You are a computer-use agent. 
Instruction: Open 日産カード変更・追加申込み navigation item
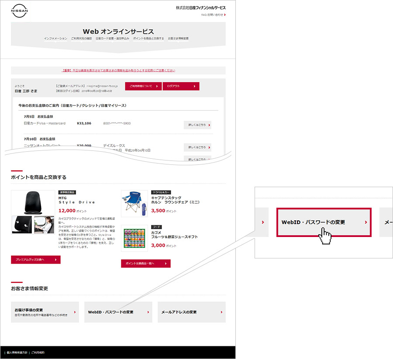coord(112,38)
